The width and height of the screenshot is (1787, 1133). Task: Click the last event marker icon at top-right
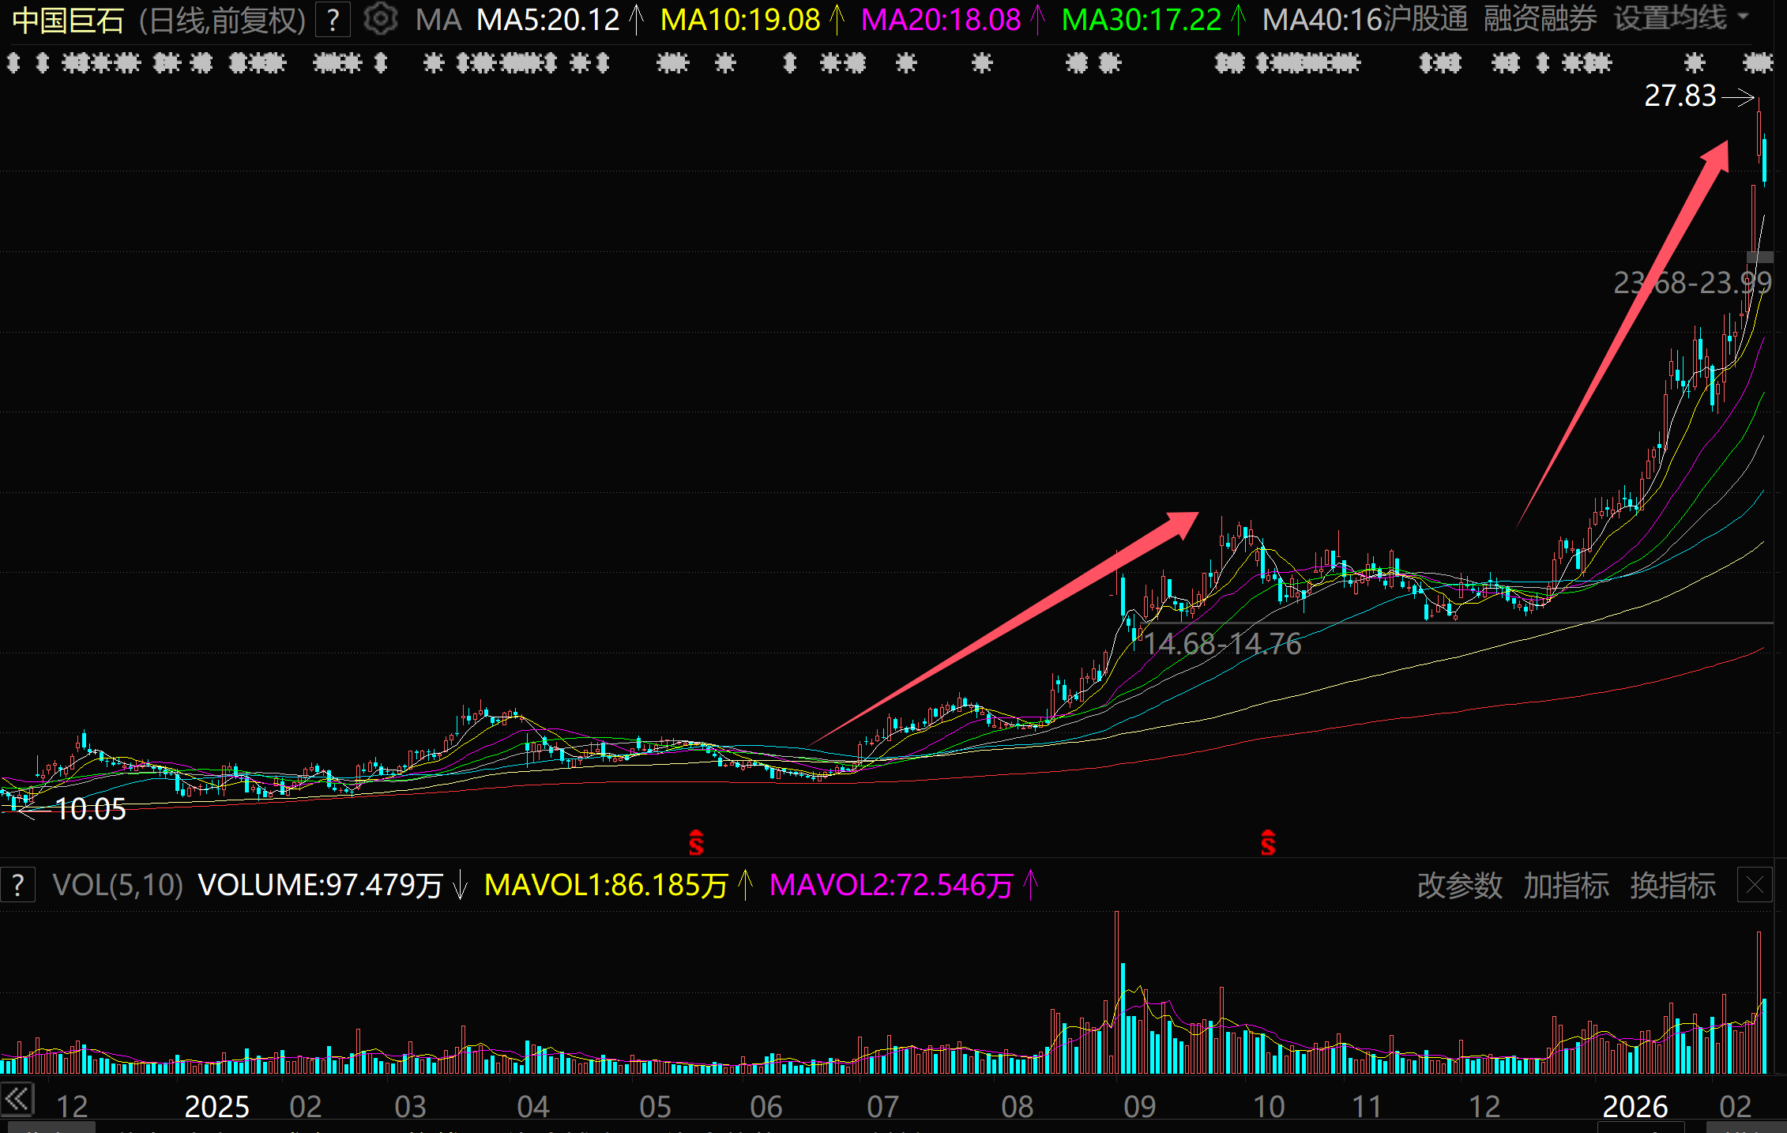[x=1758, y=62]
